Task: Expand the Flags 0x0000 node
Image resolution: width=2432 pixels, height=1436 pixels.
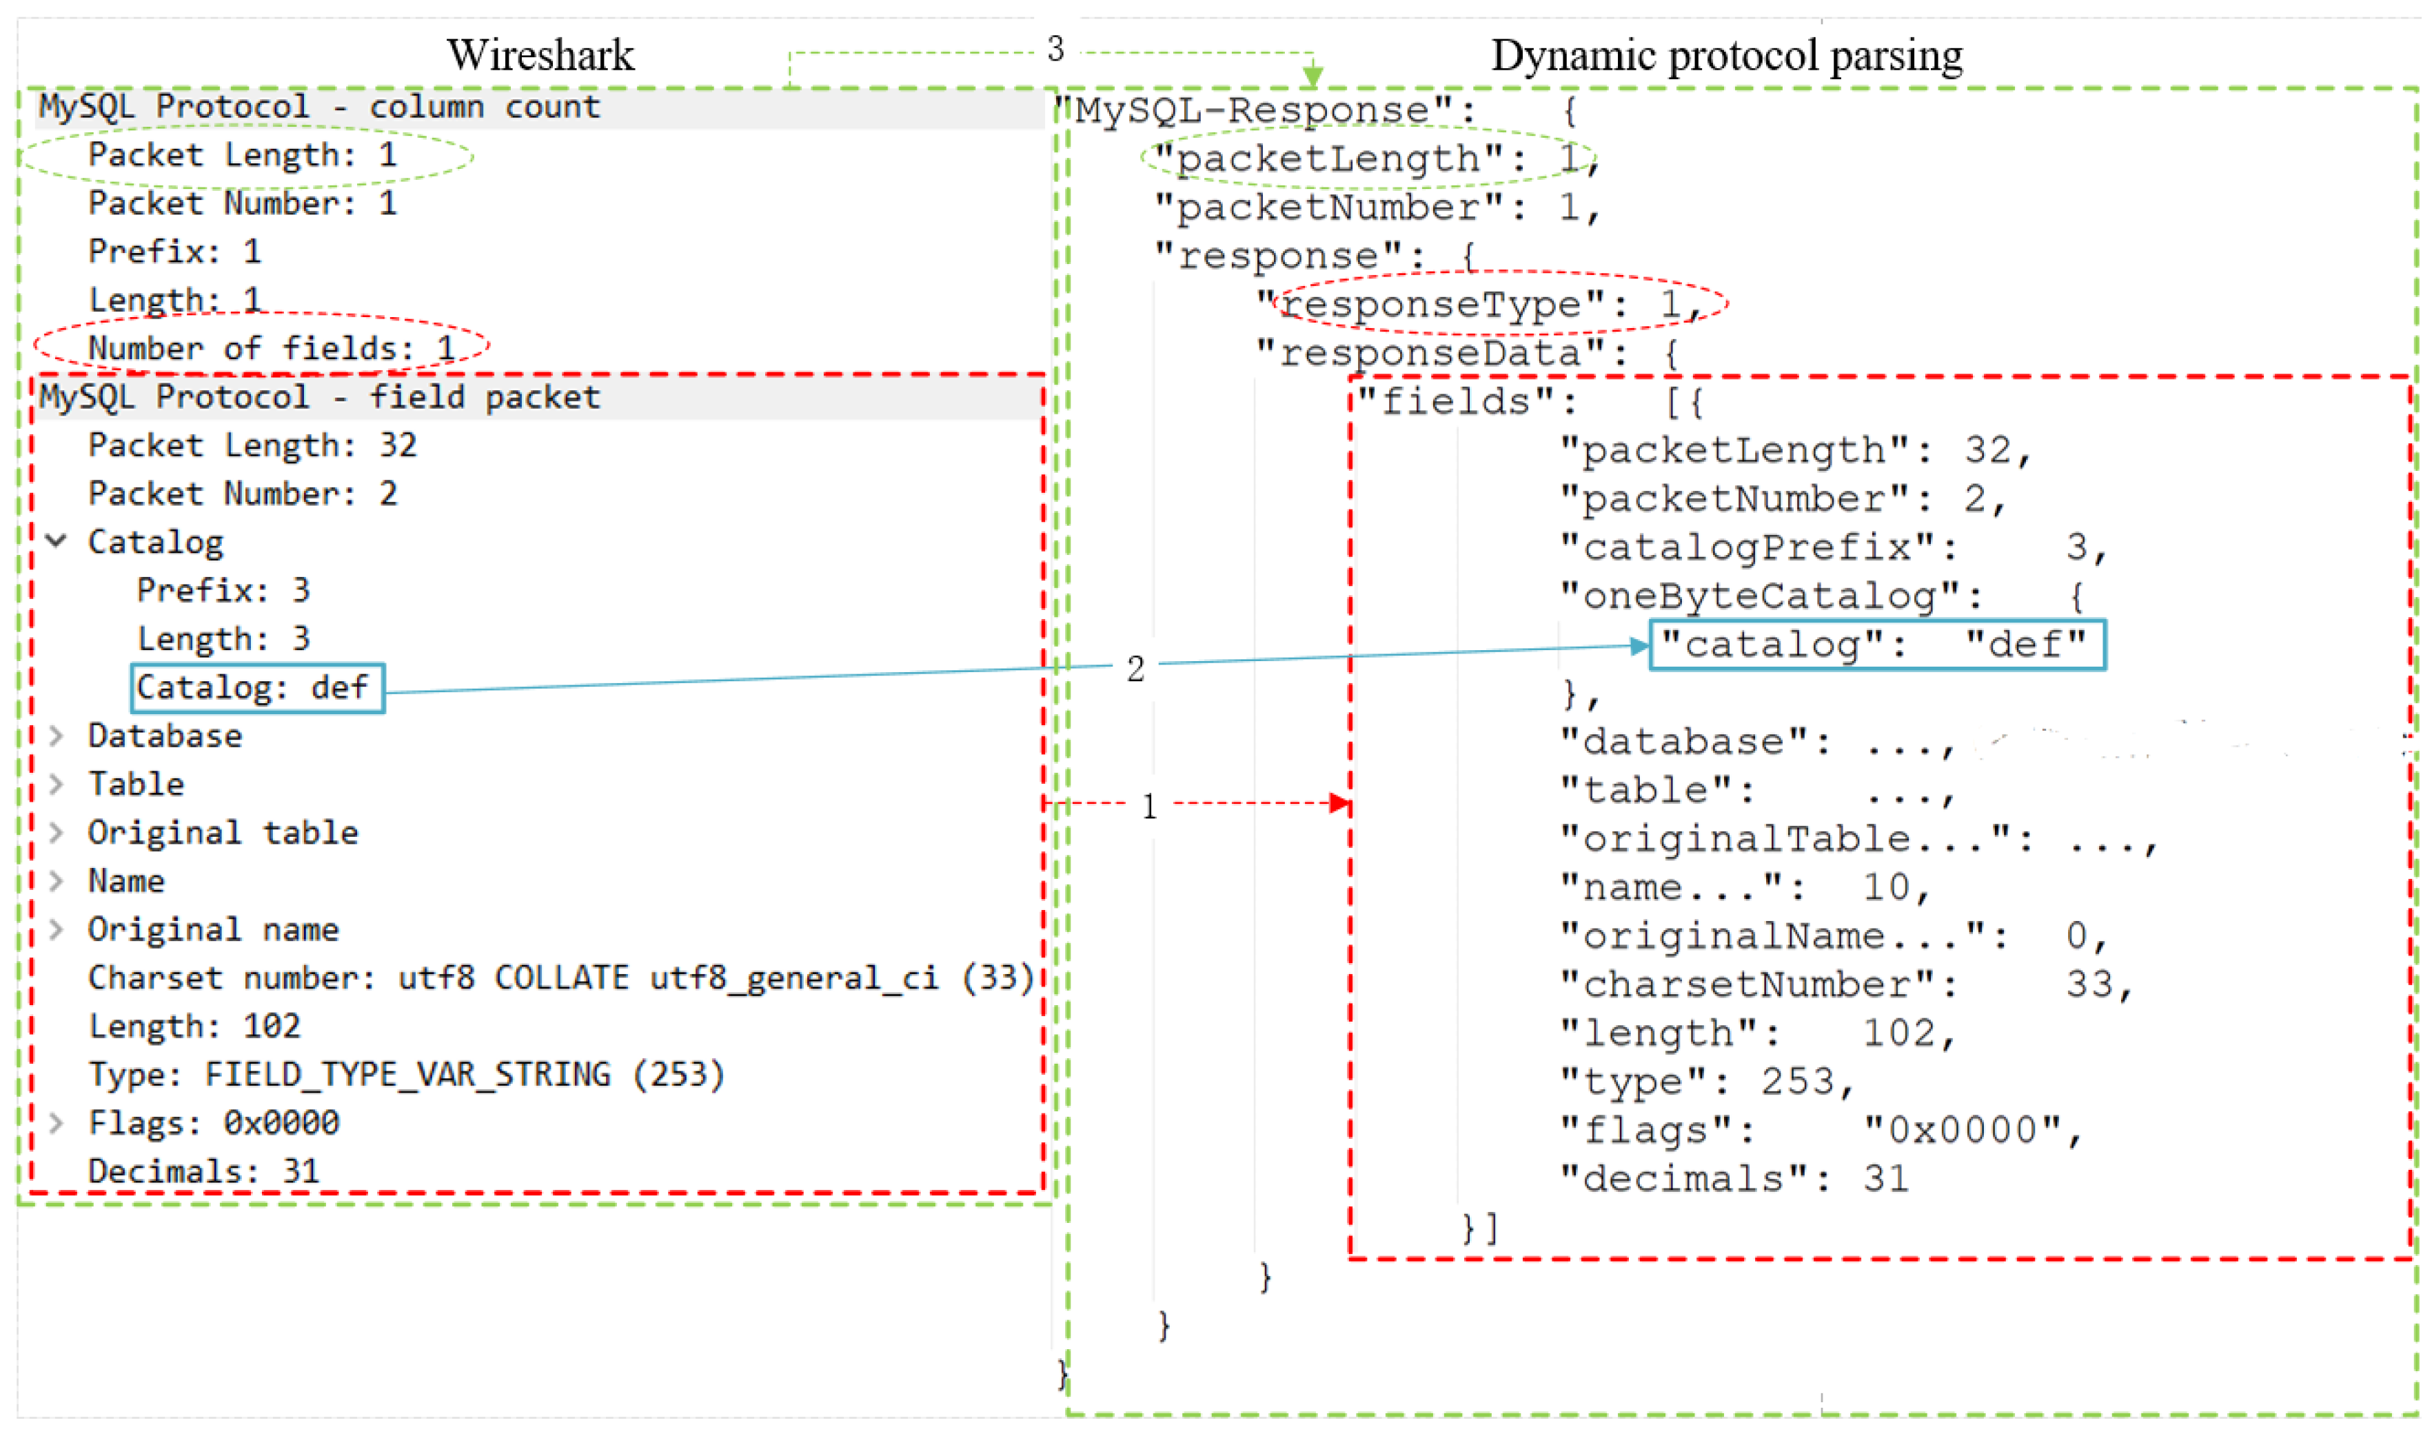Action: click(x=57, y=1124)
